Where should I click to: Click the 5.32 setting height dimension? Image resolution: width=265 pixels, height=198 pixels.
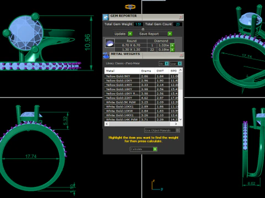coord(65,121)
